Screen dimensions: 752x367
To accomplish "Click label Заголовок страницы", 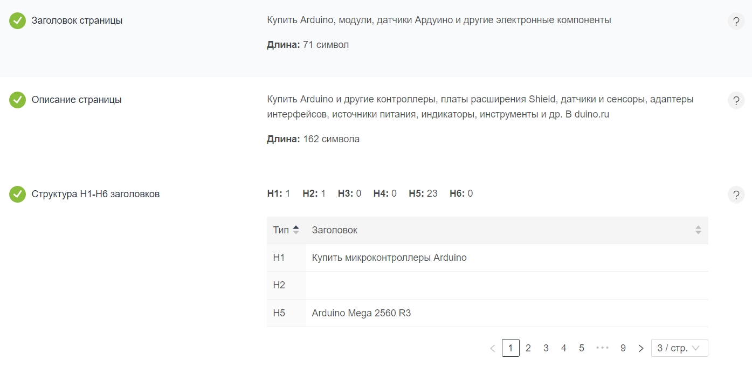I will click(77, 21).
